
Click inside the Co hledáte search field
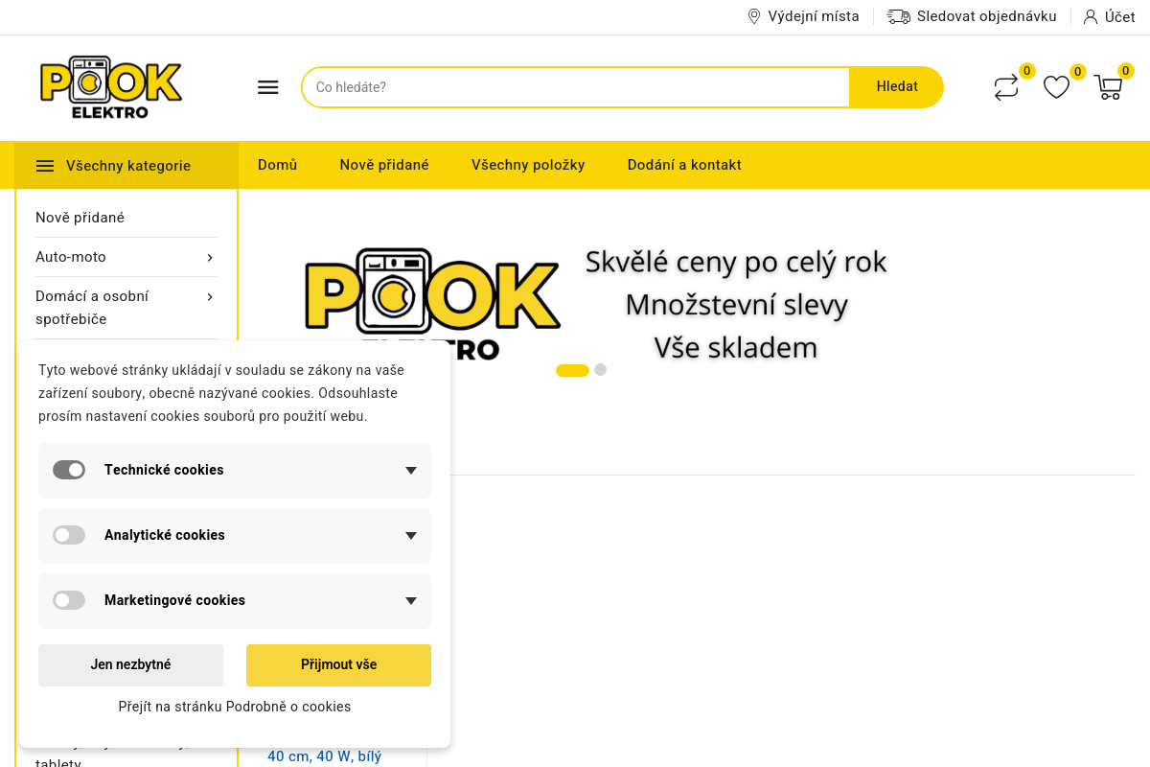575,86
